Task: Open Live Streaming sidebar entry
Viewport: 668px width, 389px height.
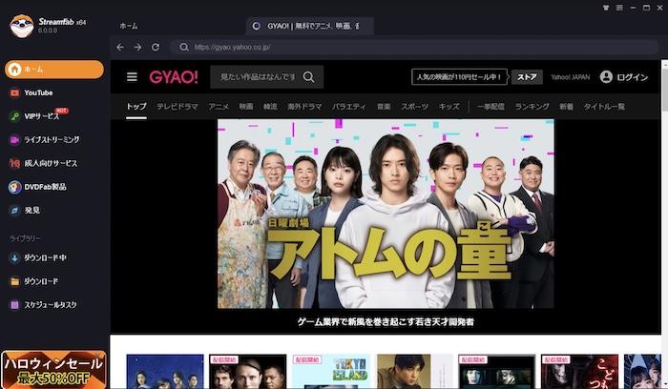Action: (x=44, y=139)
